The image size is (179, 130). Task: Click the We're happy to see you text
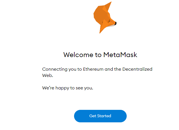tap(67, 88)
